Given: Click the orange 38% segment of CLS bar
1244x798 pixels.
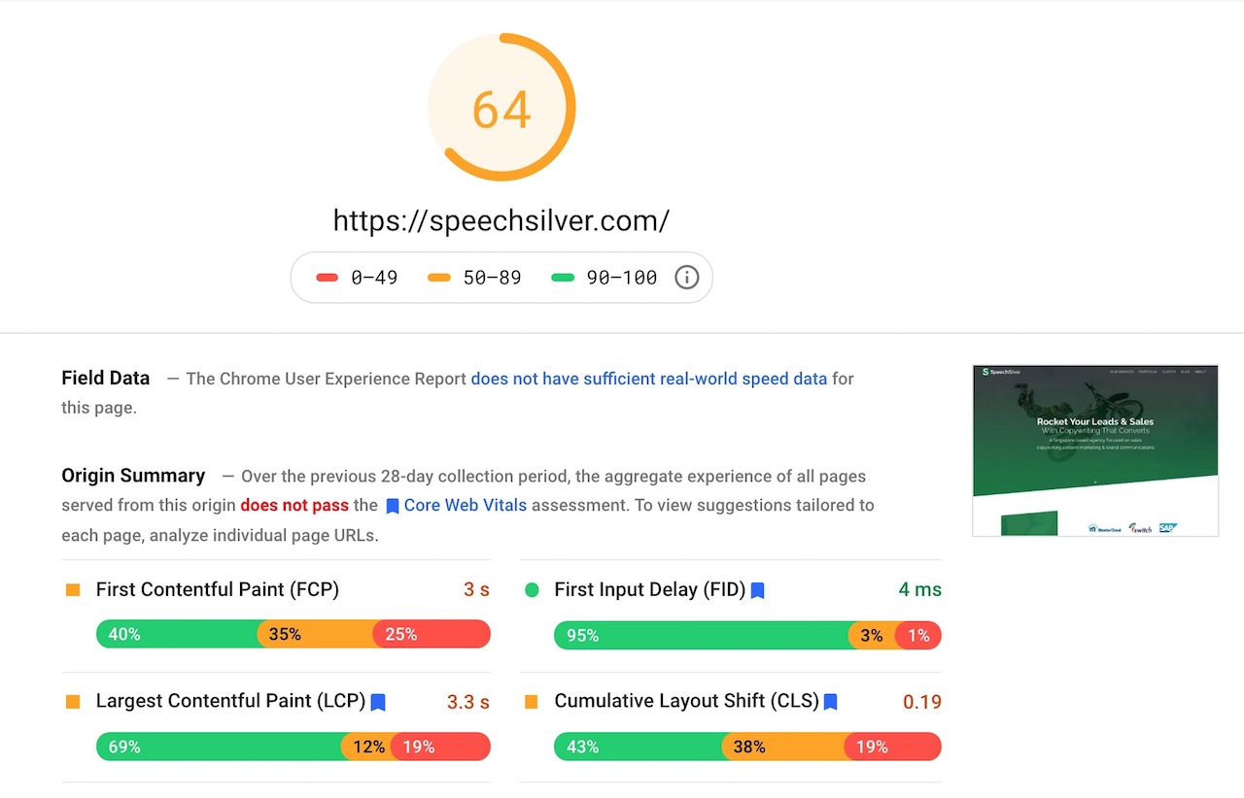Looking at the screenshot, I should point(783,747).
